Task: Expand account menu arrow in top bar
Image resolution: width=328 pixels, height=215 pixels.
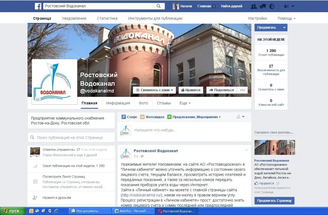Action: pos(293,6)
